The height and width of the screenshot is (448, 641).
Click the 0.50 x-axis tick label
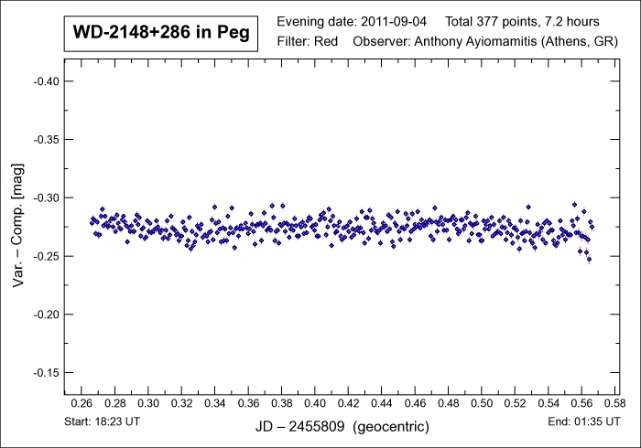(x=482, y=403)
